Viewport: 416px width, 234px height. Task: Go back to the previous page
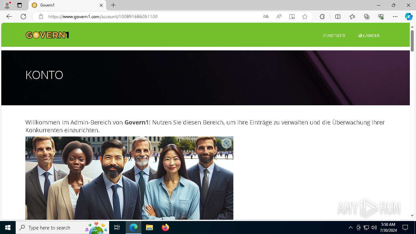(9, 17)
